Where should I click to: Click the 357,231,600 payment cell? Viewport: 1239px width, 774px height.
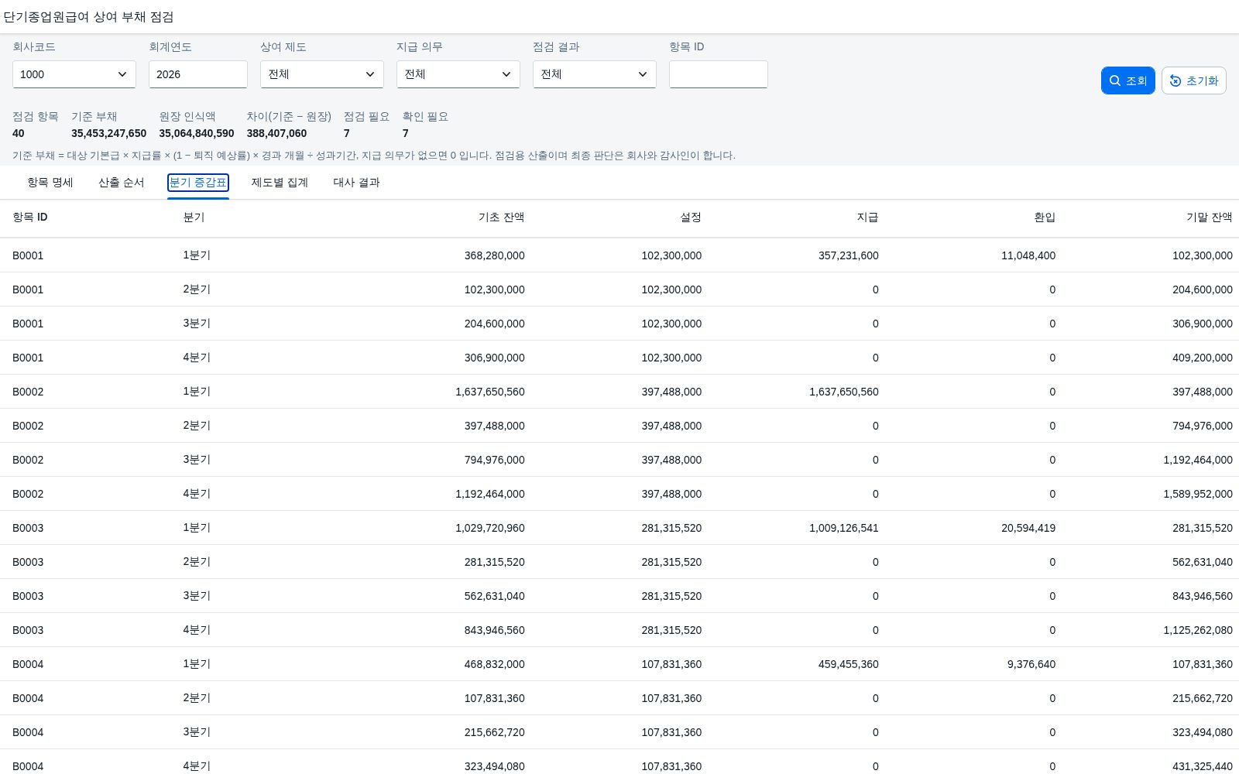click(x=848, y=255)
